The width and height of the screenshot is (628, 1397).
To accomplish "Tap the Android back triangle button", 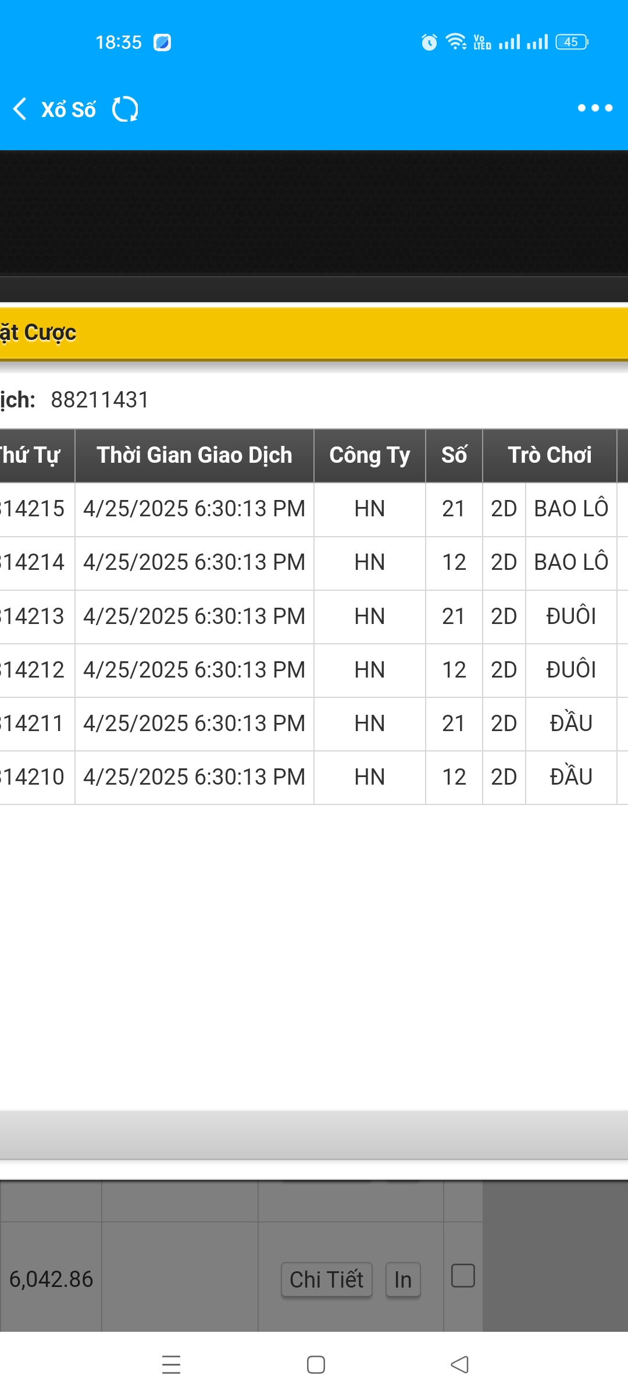I will [459, 1364].
